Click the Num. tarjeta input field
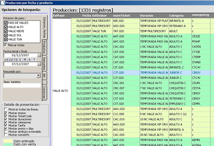 22,85
